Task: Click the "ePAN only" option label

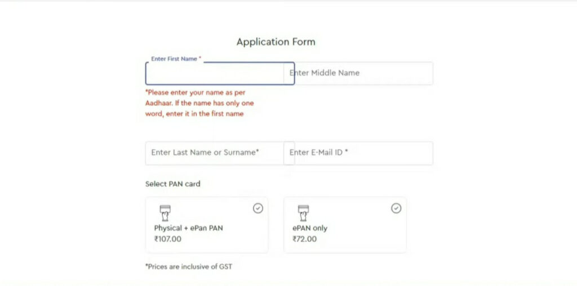Action: [310, 228]
